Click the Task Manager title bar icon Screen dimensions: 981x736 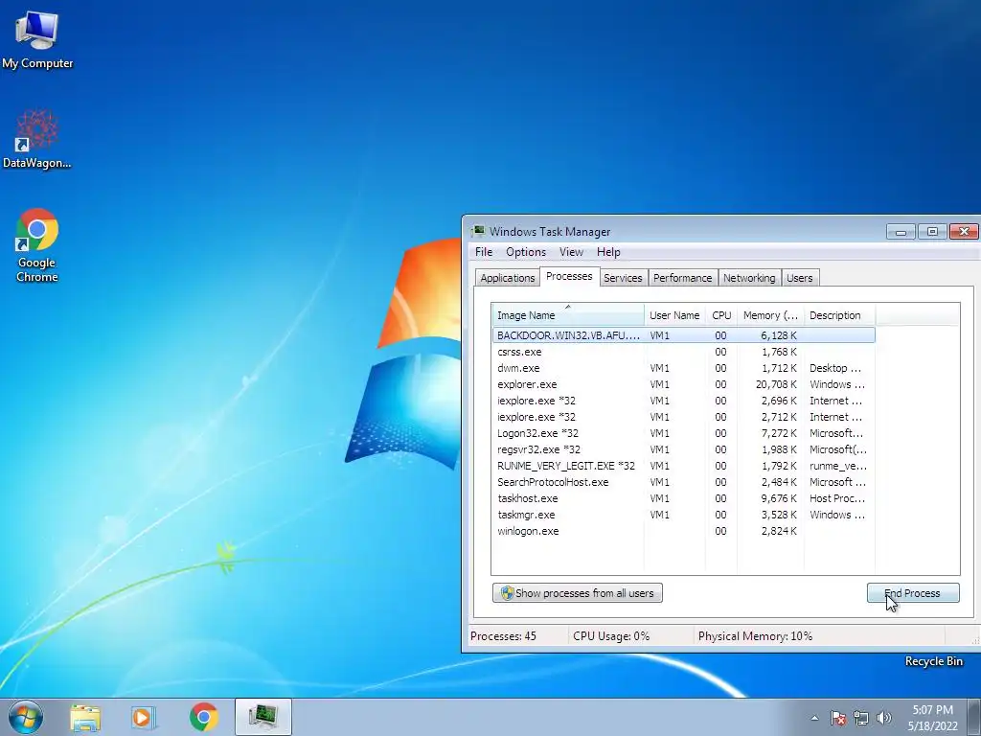(x=479, y=232)
